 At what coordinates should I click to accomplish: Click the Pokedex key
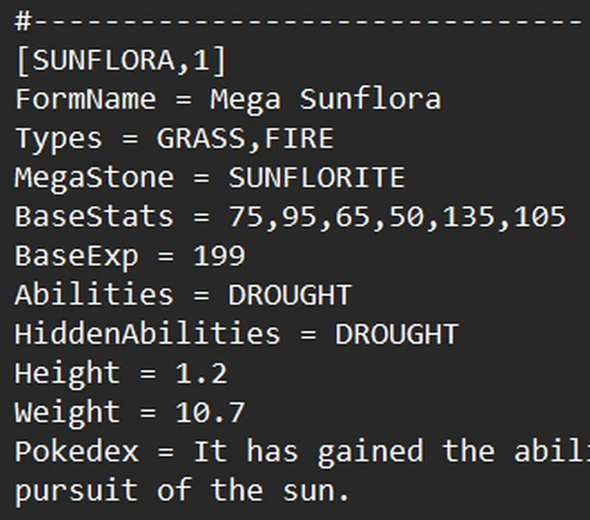[76, 451]
